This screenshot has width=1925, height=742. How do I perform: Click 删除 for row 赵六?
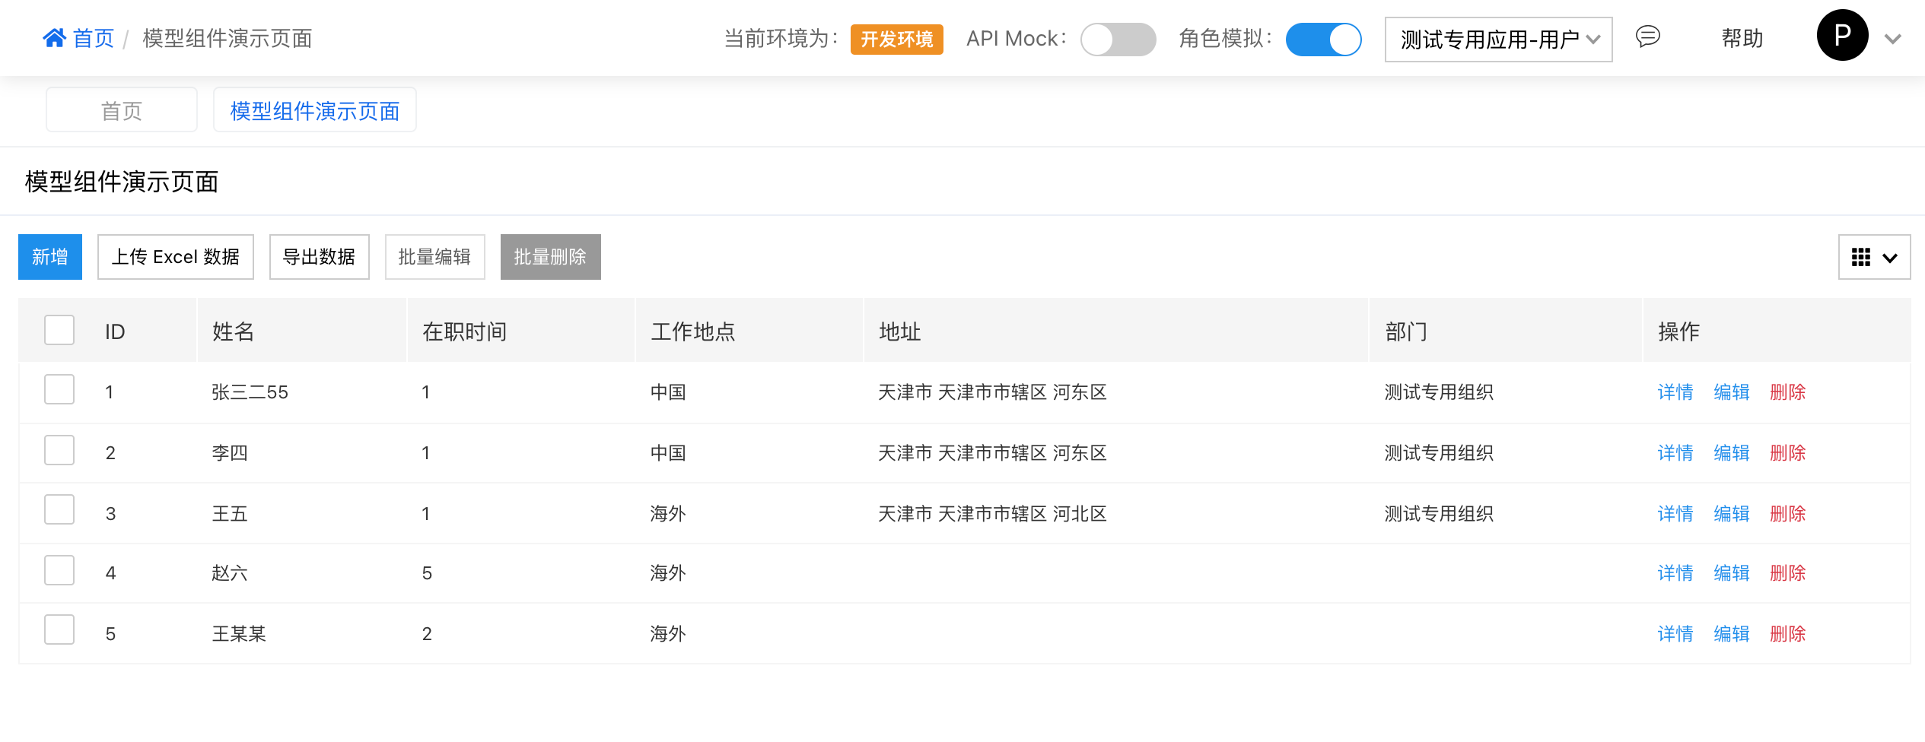coord(1788,573)
